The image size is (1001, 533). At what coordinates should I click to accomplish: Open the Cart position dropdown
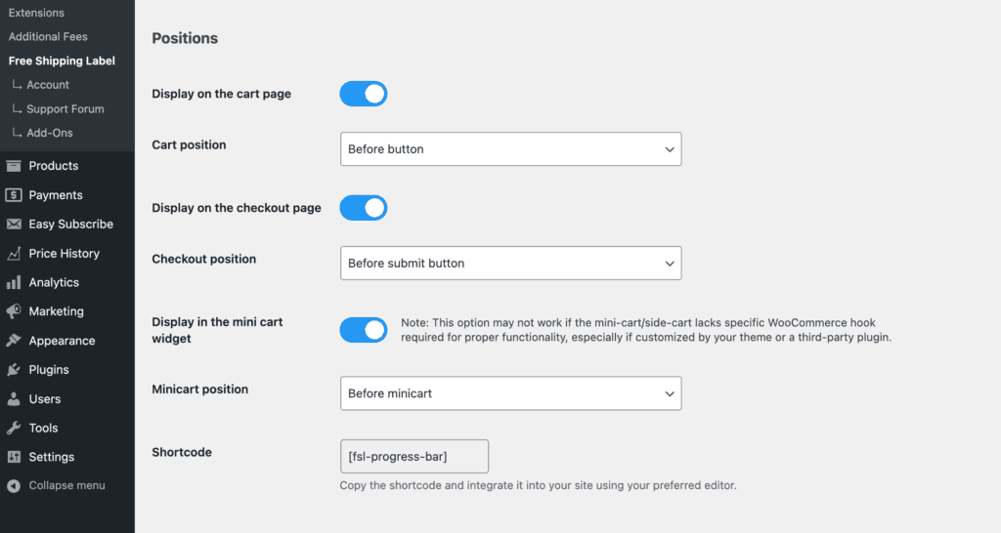tap(510, 149)
